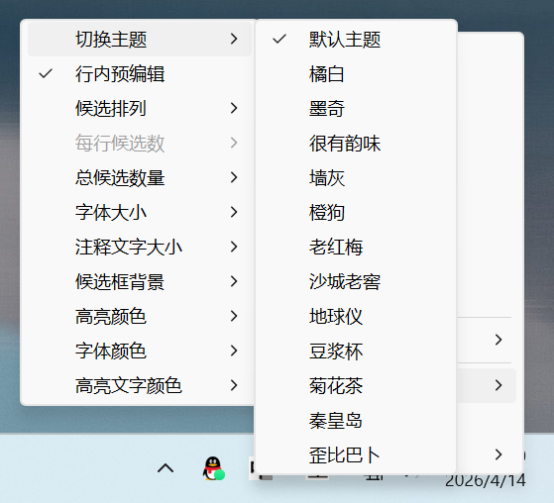This screenshot has width=554, height=503.
Task: Open 高亮颜色 submenu
Action: [x=140, y=316]
